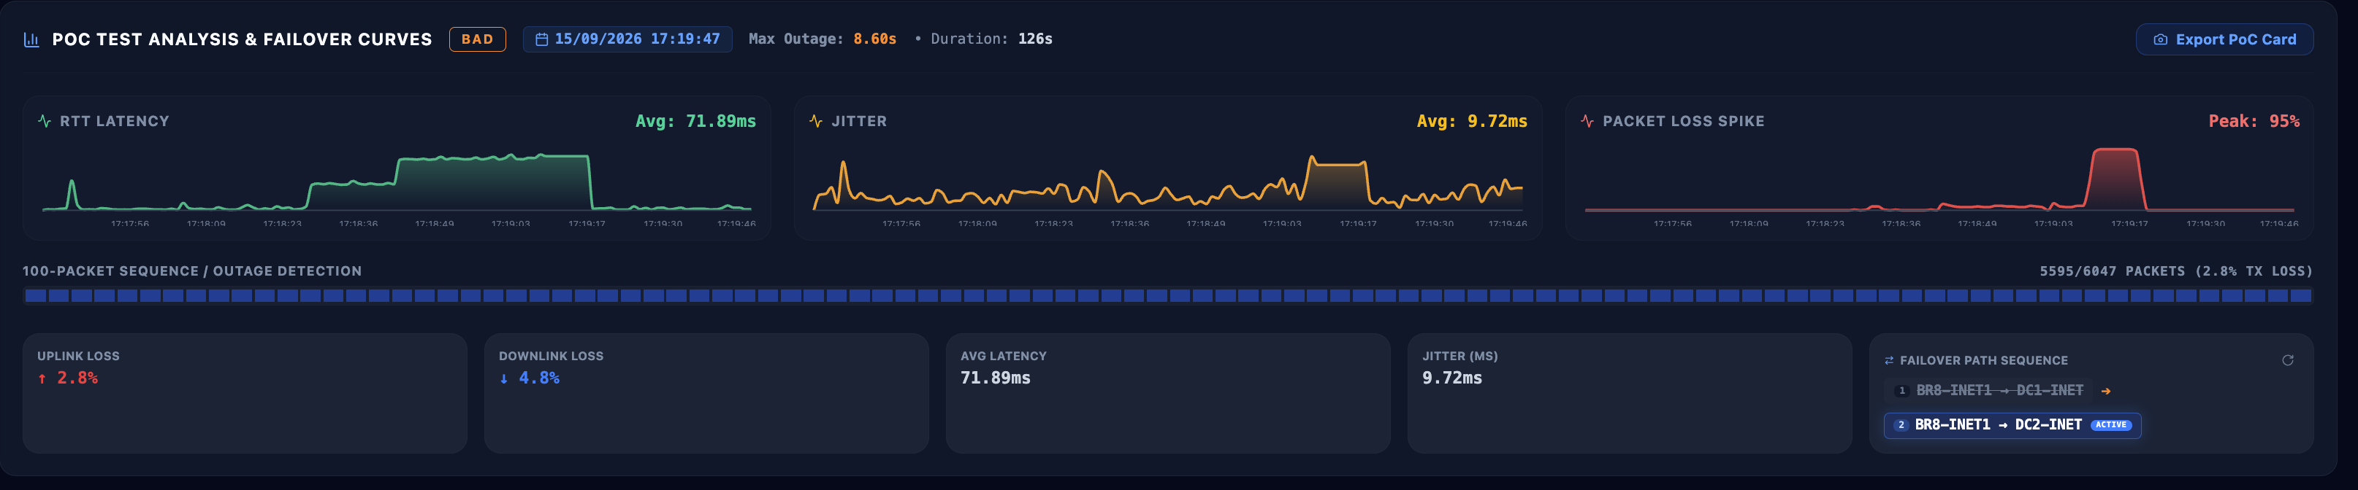Image resolution: width=2358 pixels, height=490 pixels.
Task: Click the blue downlink loss down arrow
Action: click(503, 378)
